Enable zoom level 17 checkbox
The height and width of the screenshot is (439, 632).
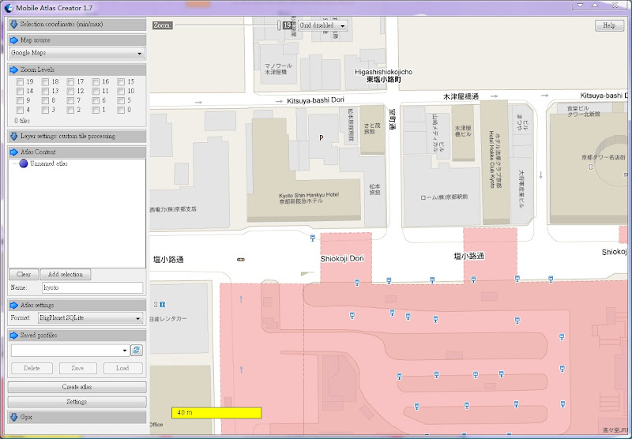70,82
